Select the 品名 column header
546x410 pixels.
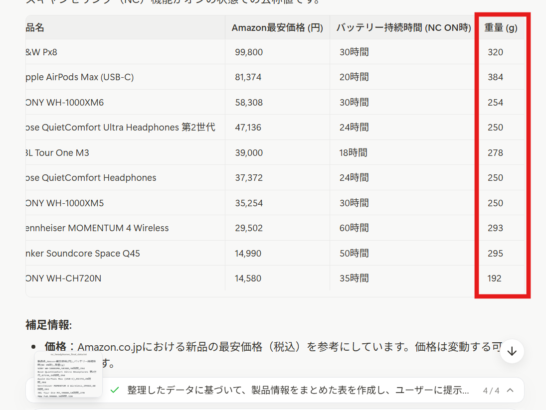coord(35,27)
